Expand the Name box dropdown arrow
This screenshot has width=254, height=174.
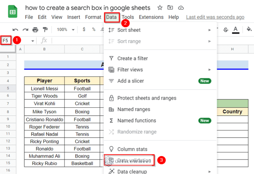[33, 41]
